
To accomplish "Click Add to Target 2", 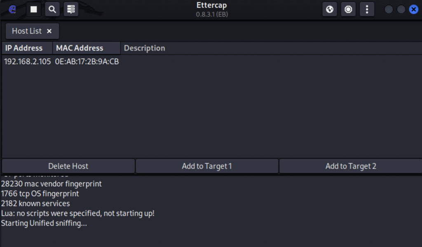I will coord(351,166).
